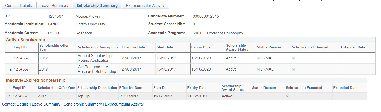Switch to the Leave Summary tab

[54, 6]
